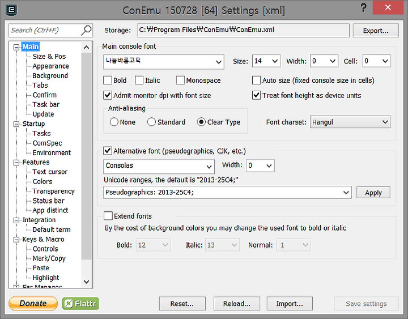Image resolution: width=408 pixels, height=319 pixels.
Task: Open the Flattr donation button
Action: click(x=80, y=303)
